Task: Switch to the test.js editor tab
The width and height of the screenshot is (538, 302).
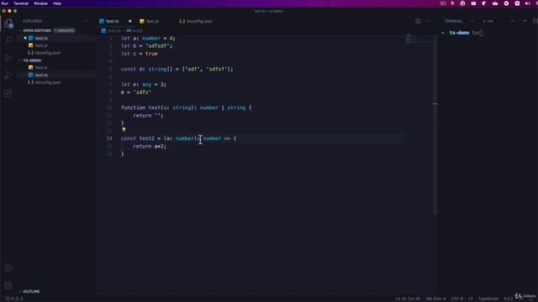Action: click(152, 21)
